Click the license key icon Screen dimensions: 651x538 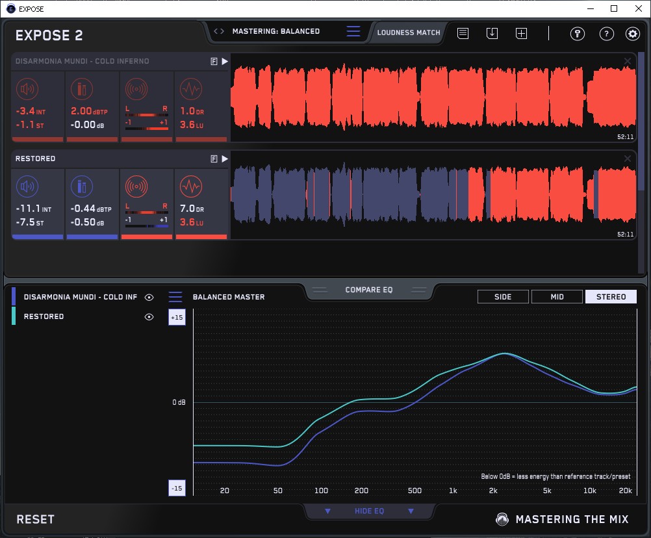pos(578,34)
